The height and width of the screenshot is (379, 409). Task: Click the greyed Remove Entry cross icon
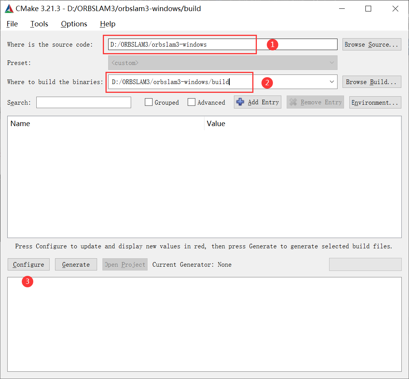pyautogui.click(x=293, y=102)
